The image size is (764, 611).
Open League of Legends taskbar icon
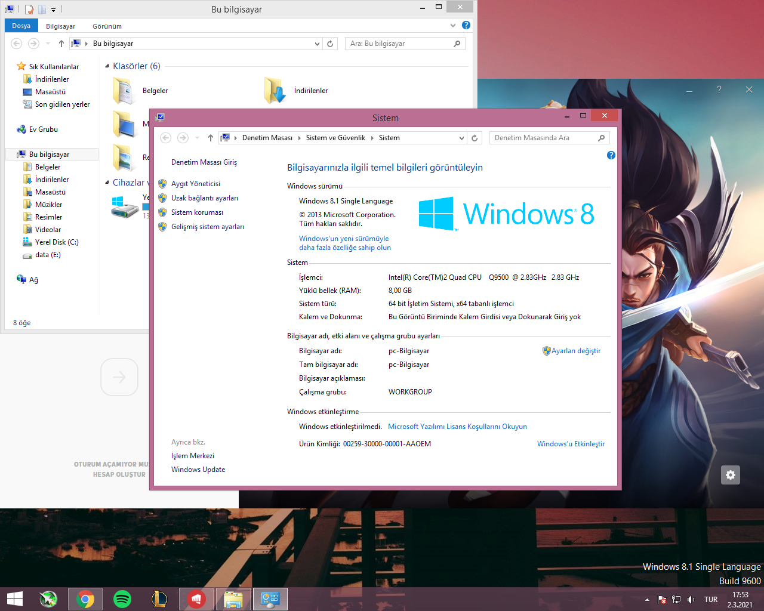pyautogui.click(x=159, y=599)
